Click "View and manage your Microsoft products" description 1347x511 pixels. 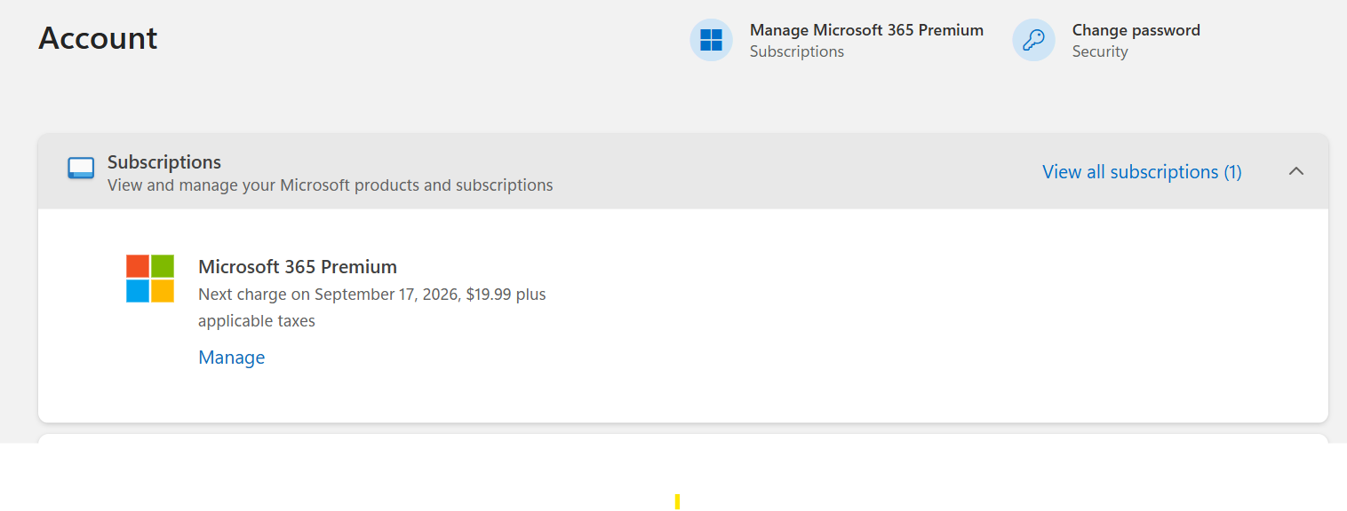click(331, 185)
